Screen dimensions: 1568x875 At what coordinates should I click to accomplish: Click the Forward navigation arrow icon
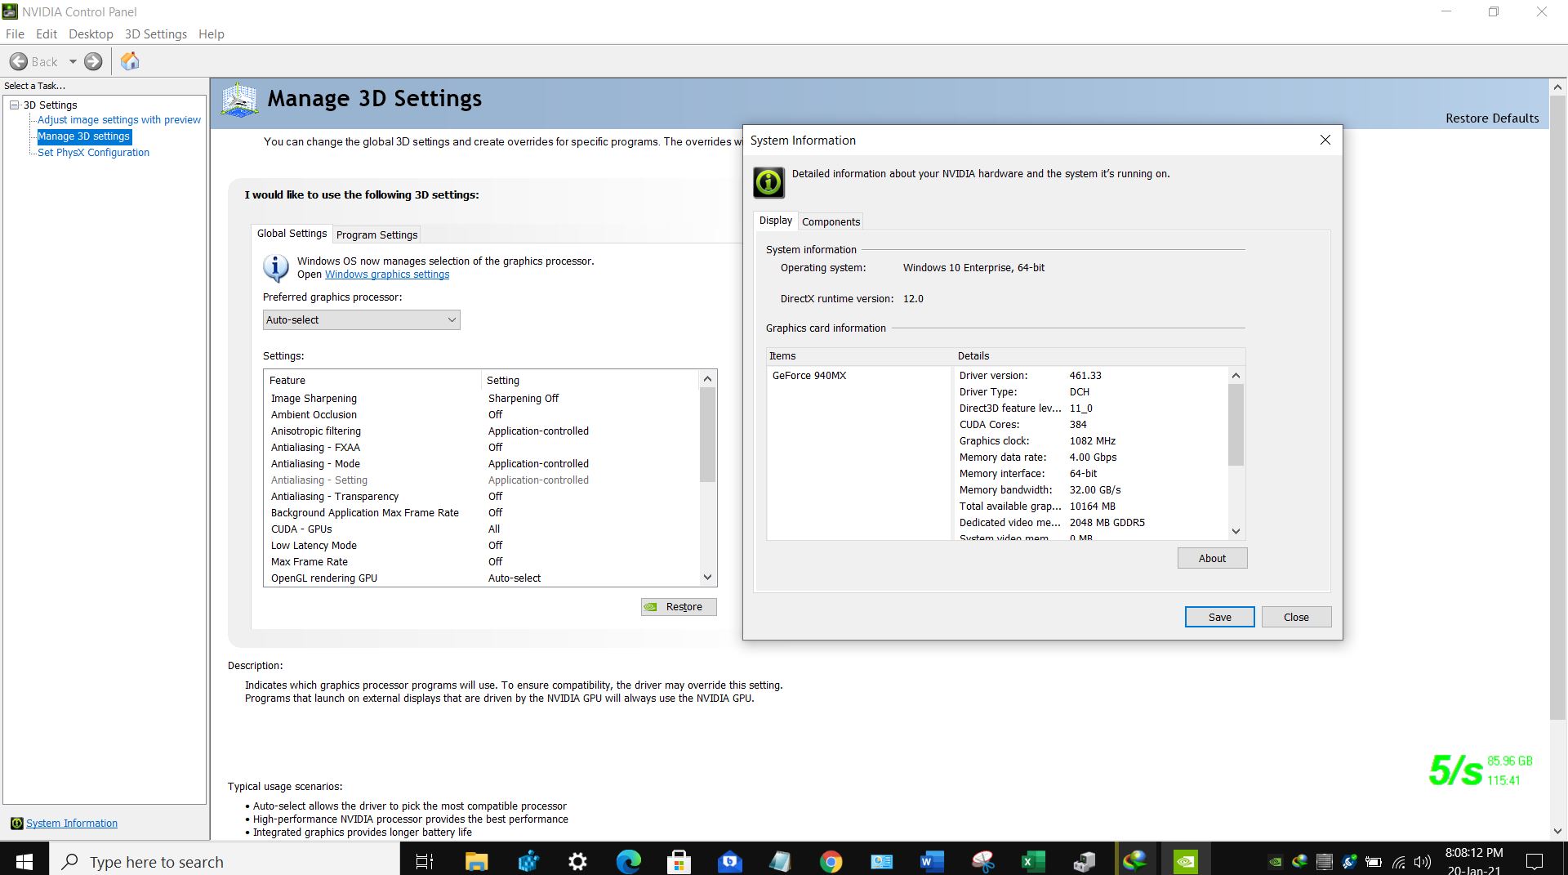point(94,61)
